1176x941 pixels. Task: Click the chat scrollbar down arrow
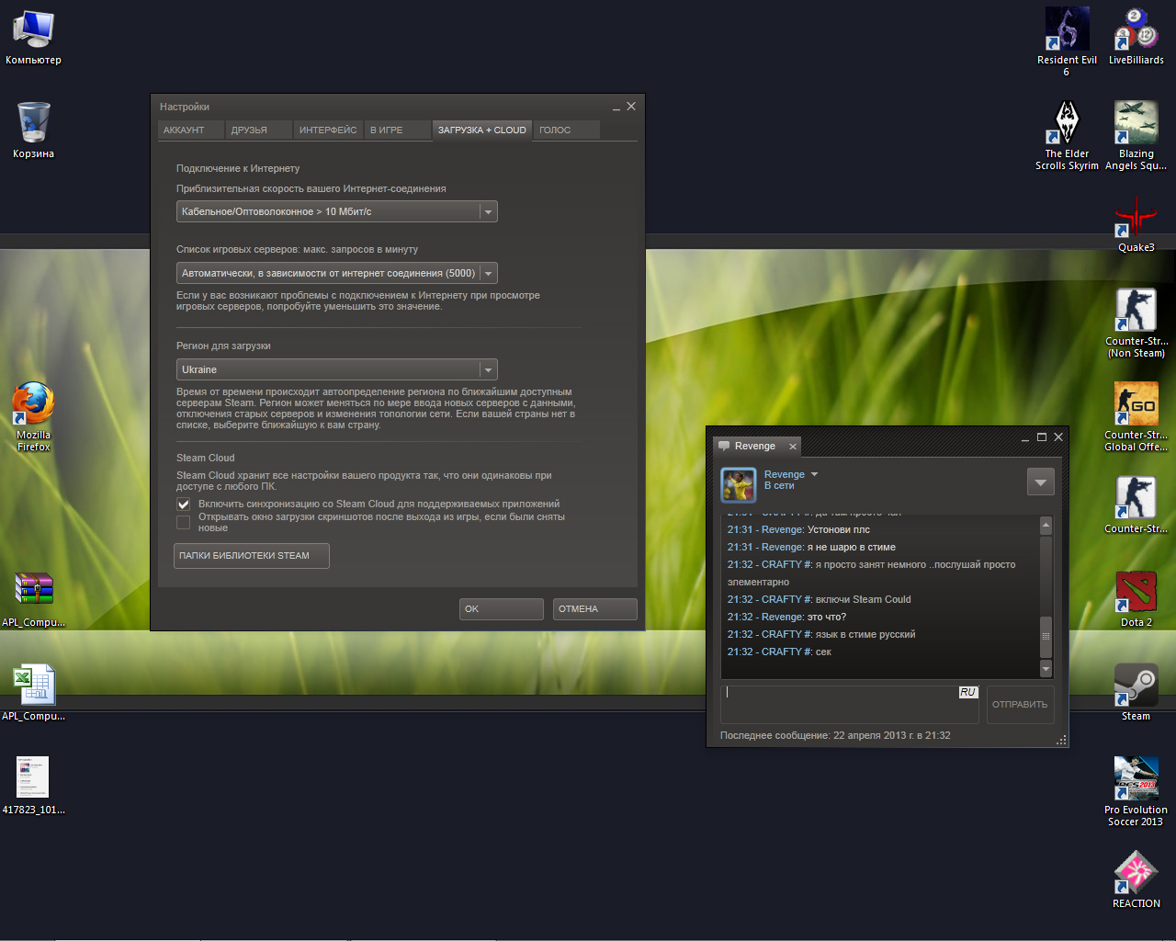coord(1046,669)
